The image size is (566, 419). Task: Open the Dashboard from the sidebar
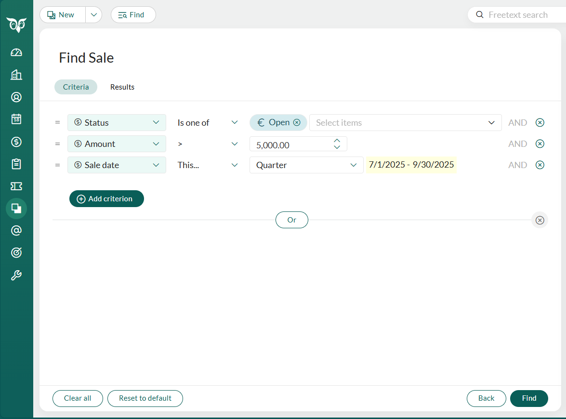point(16,52)
